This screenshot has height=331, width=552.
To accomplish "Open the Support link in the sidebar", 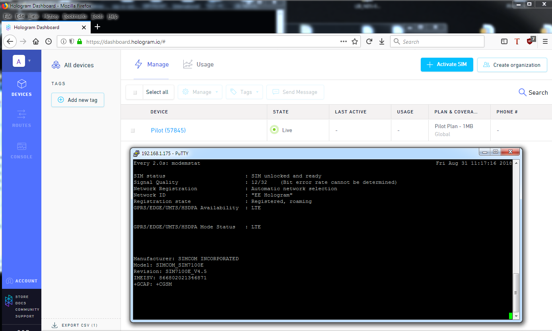I will tap(25, 316).
